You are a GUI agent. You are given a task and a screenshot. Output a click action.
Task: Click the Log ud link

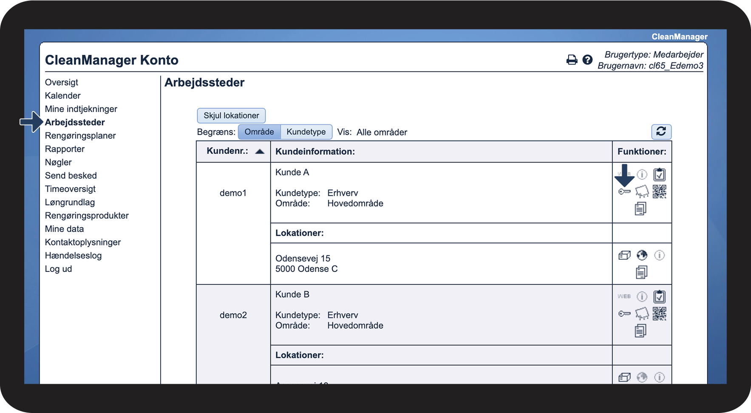pos(58,269)
